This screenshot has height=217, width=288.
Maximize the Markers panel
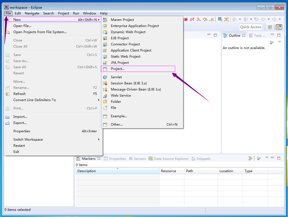[279, 158]
